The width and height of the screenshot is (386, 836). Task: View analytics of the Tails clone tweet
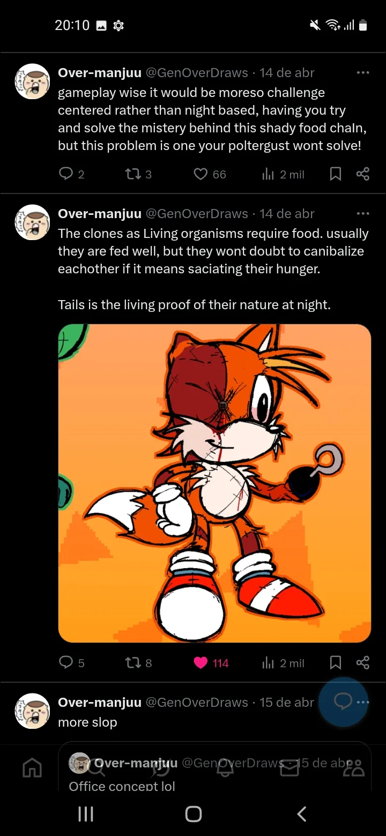point(283,663)
